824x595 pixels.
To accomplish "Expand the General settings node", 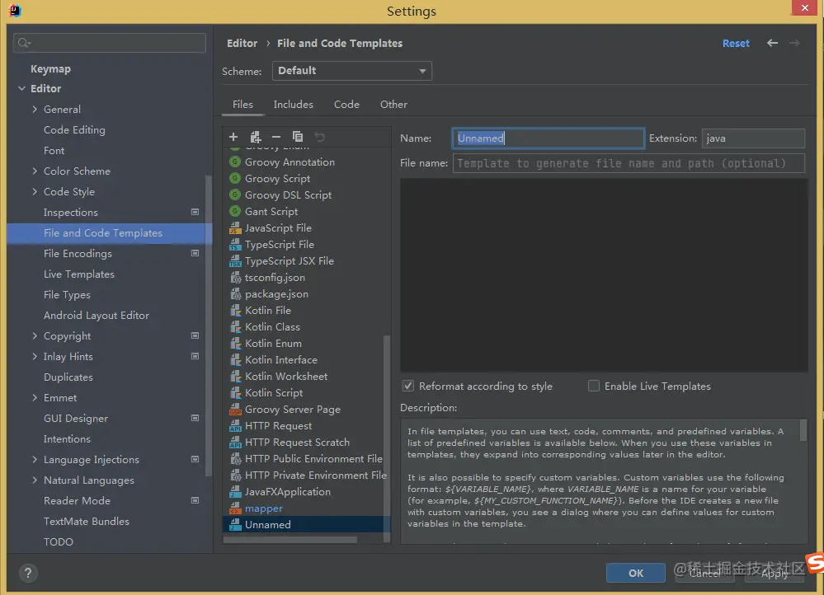I will 35,110.
